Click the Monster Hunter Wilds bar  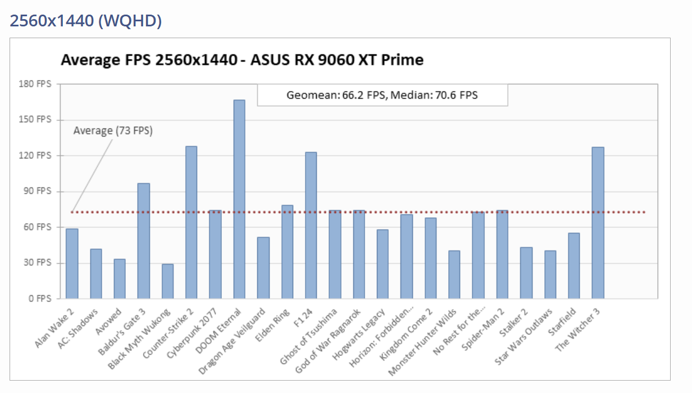[454, 275]
